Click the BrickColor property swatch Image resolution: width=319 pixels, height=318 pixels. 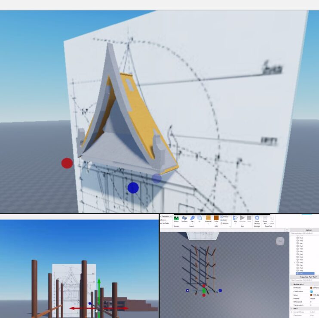click(312, 288)
